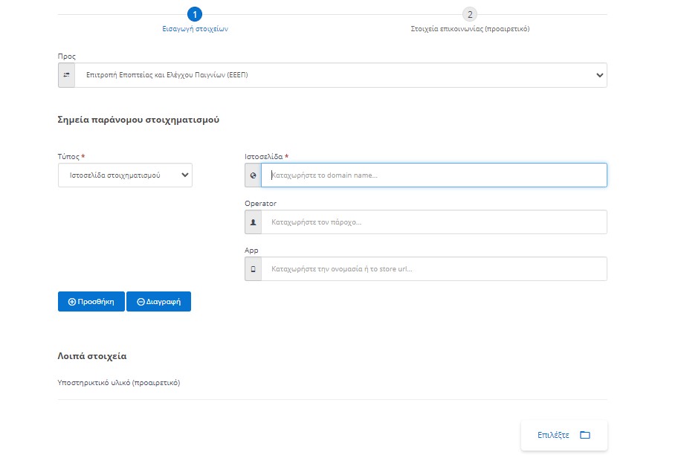Click the person icon beside Operator field

[254, 222]
